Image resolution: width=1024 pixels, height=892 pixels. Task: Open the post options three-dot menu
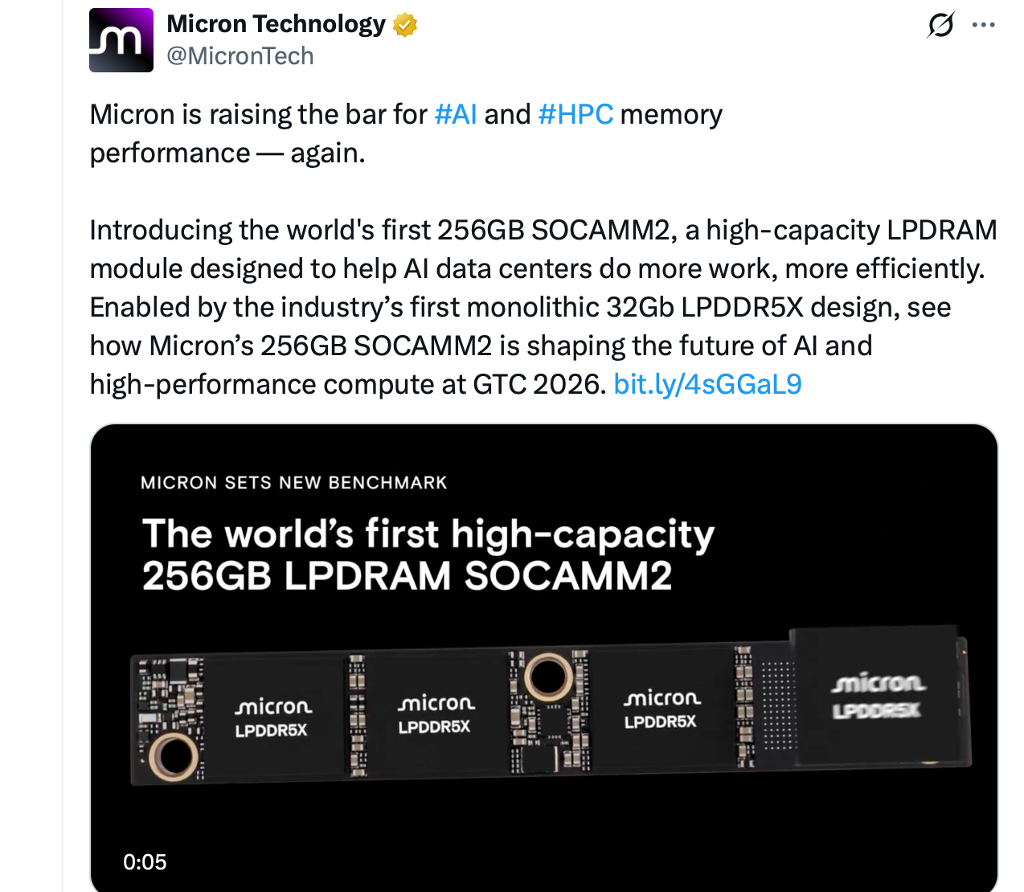(x=982, y=24)
